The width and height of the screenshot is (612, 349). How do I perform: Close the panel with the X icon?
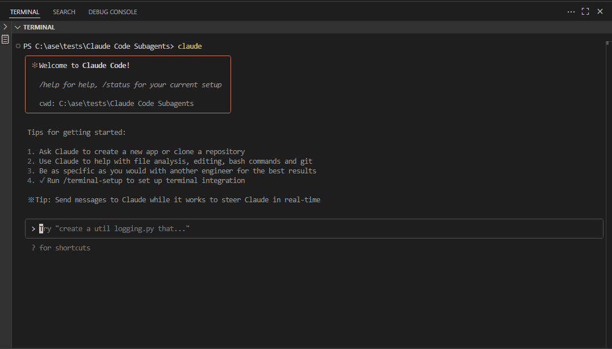point(600,12)
